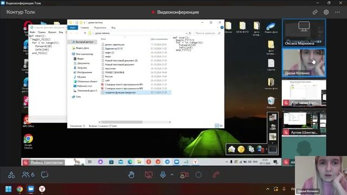
Task: Select Оксана Маркина participant tile
Action: tap(304, 32)
